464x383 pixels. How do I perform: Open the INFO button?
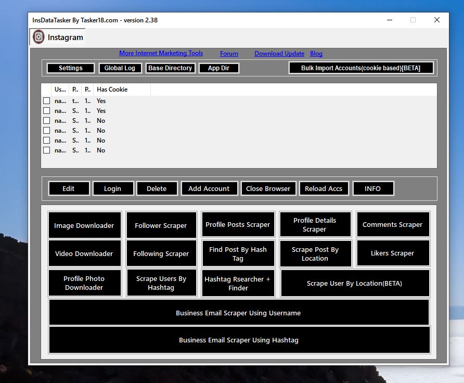tap(373, 188)
